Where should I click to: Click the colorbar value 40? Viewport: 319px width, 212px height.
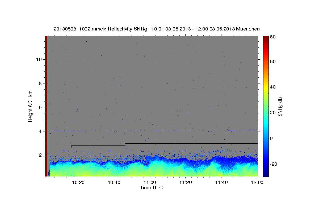272,87
